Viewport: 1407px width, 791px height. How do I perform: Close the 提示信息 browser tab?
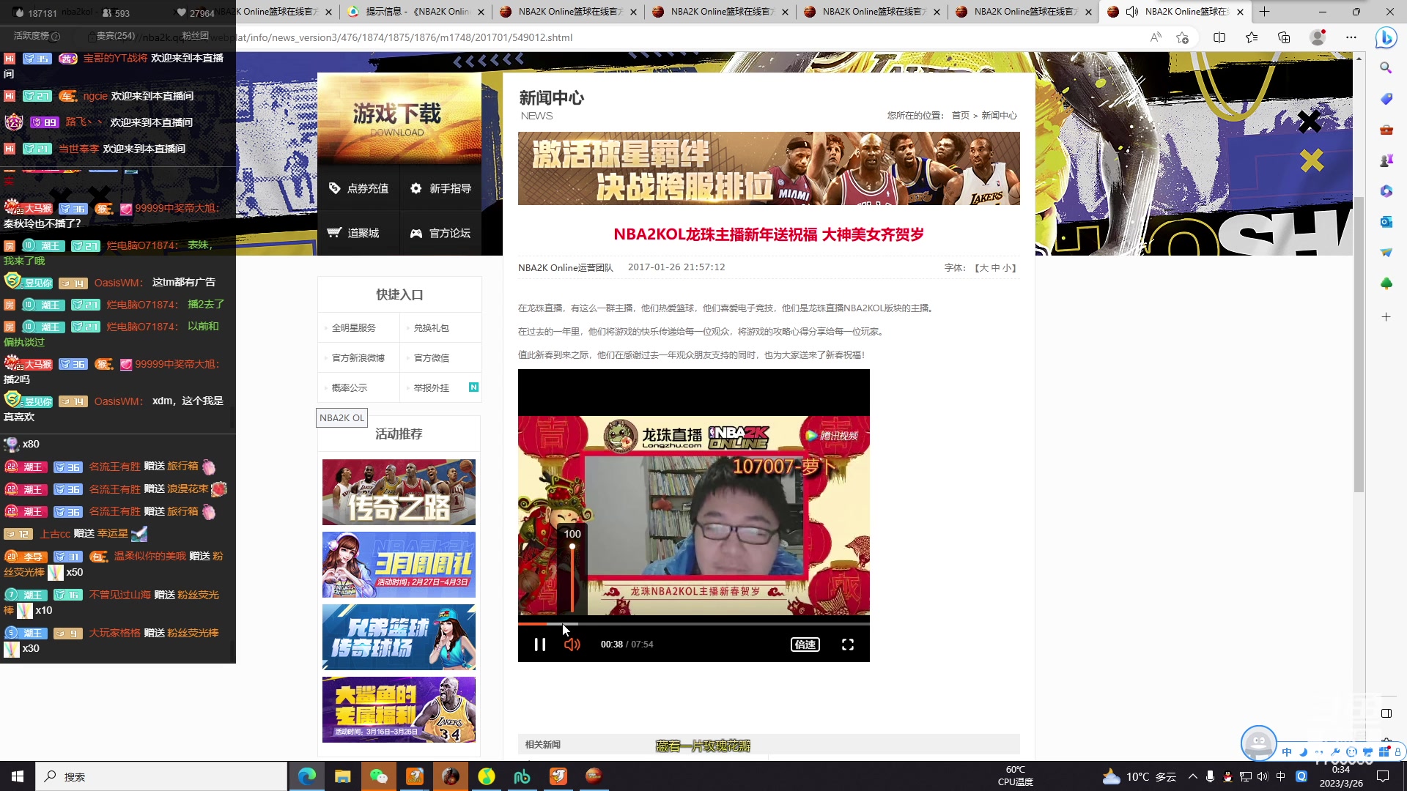click(481, 12)
